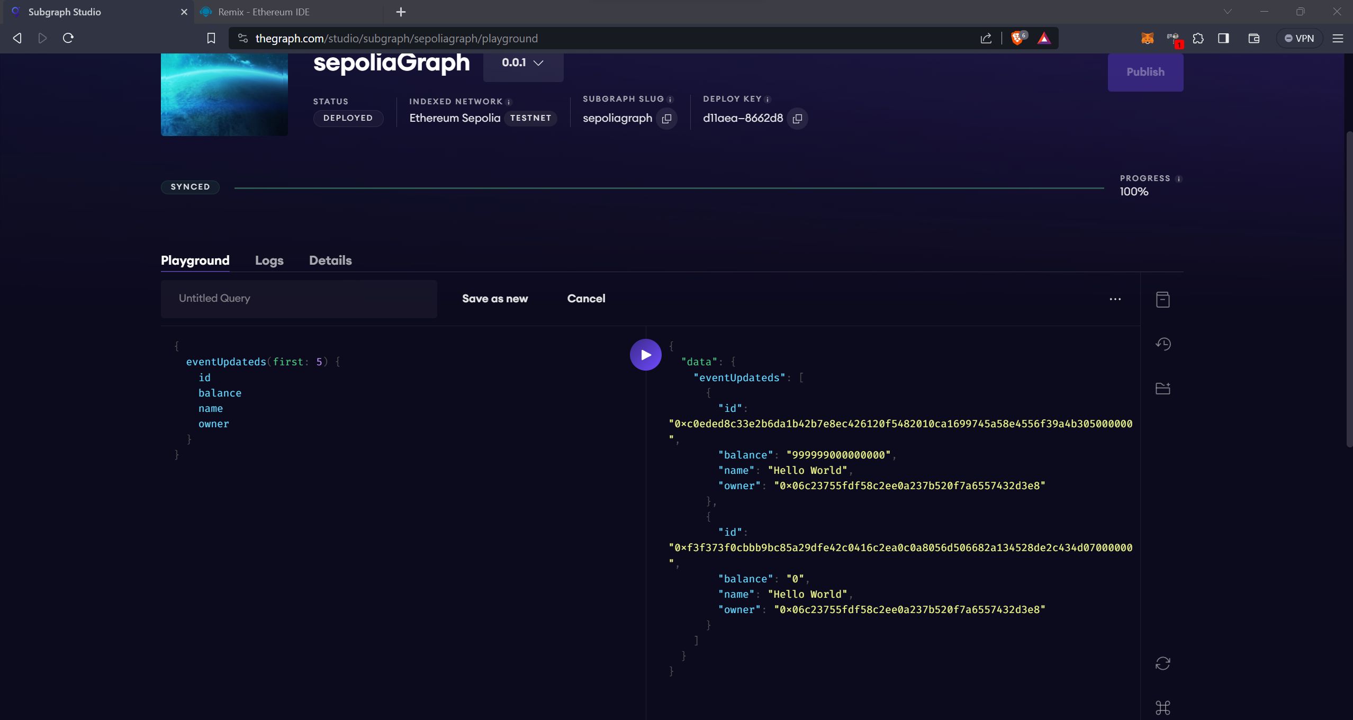The height and width of the screenshot is (720, 1353).
Task: Switch to the Logs tab
Action: pyautogui.click(x=269, y=260)
